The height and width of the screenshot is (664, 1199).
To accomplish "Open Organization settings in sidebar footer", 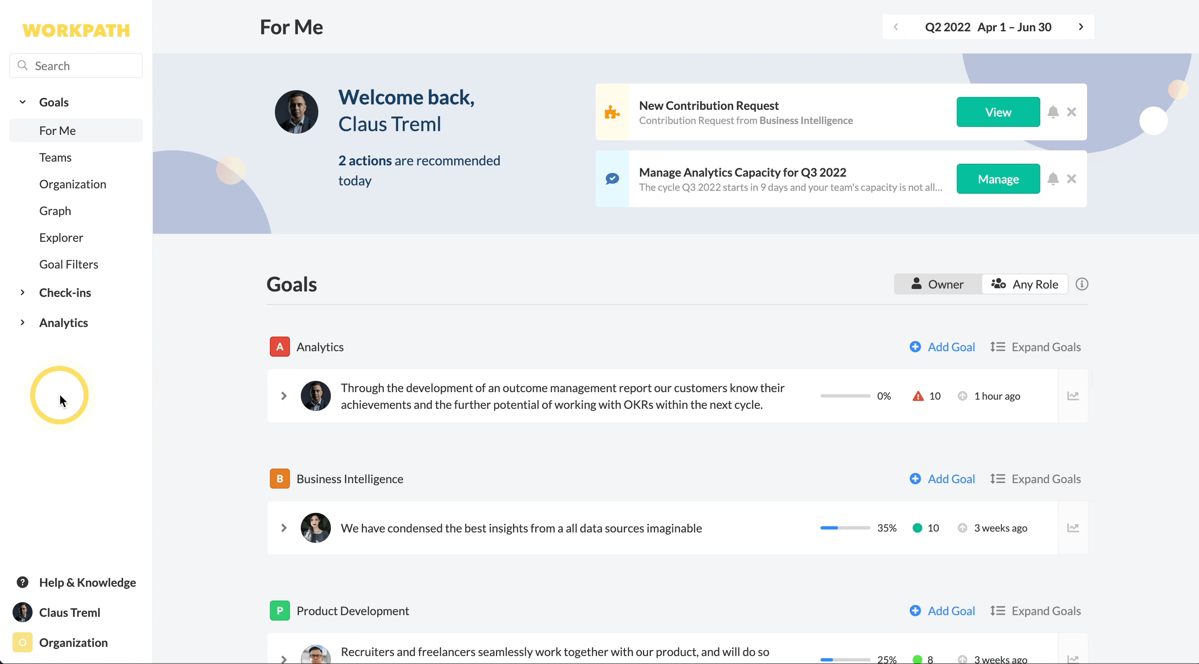I will (61, 643).
